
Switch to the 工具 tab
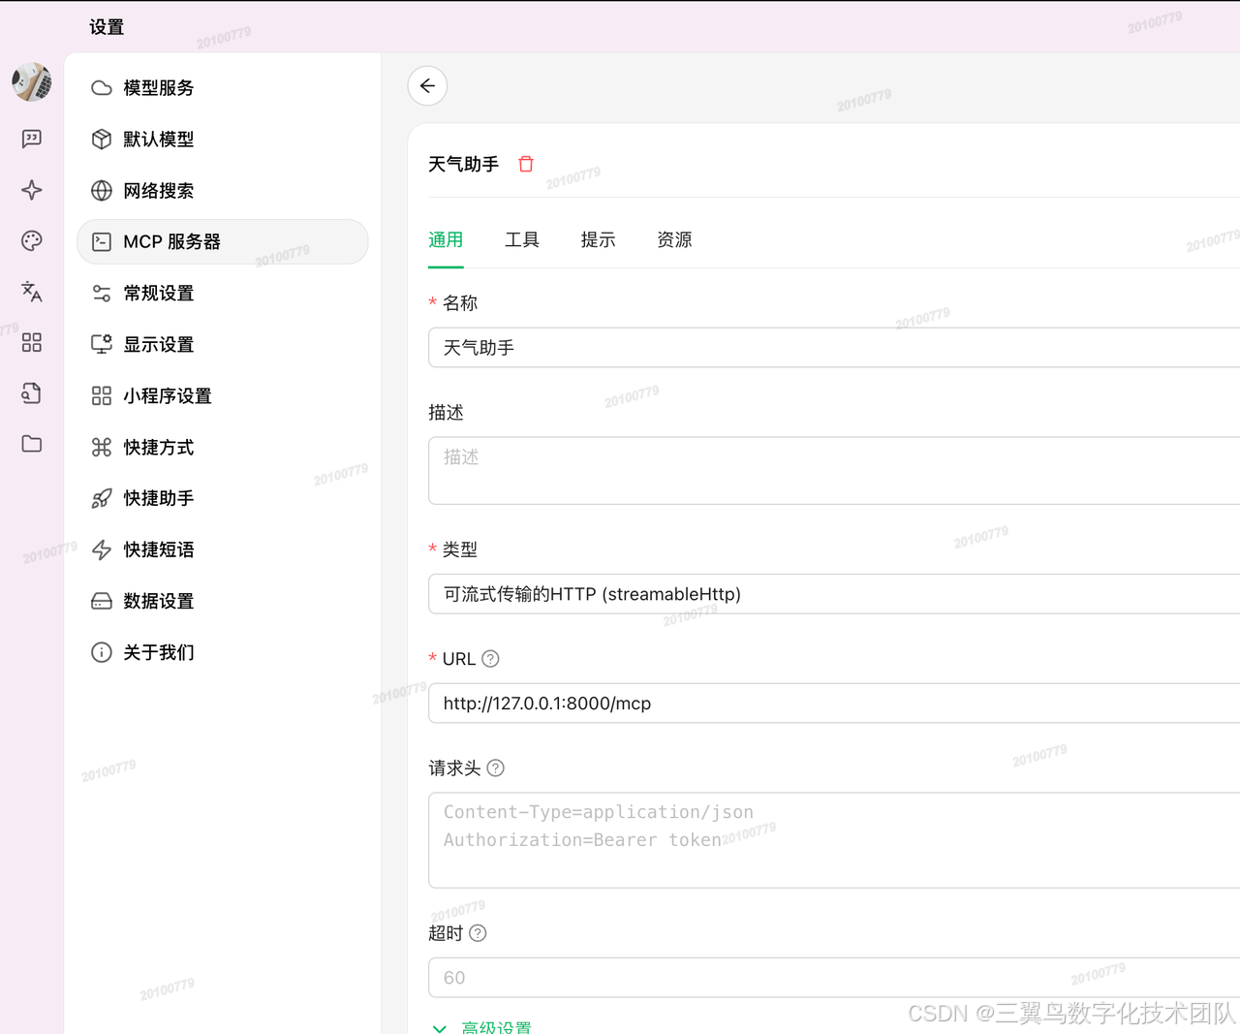coord(521,239)
